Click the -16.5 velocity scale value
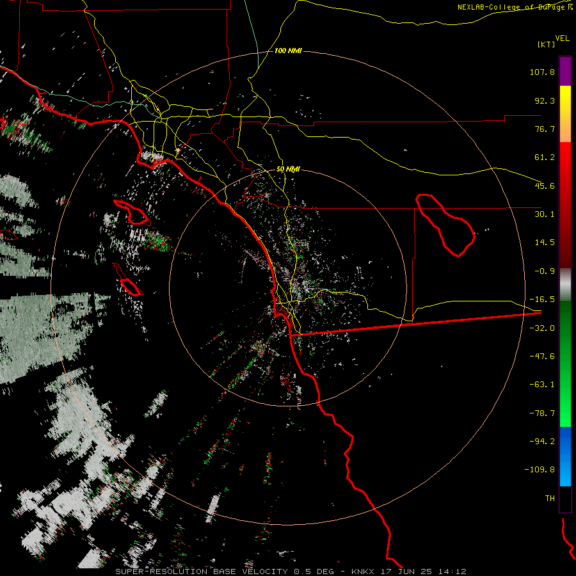The image size is (576, 576). click(542, 300)
